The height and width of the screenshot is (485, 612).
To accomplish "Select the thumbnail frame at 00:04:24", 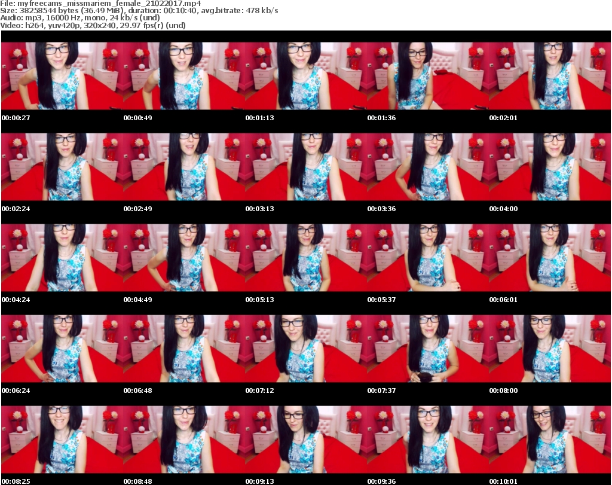I will tap(62, 258).
